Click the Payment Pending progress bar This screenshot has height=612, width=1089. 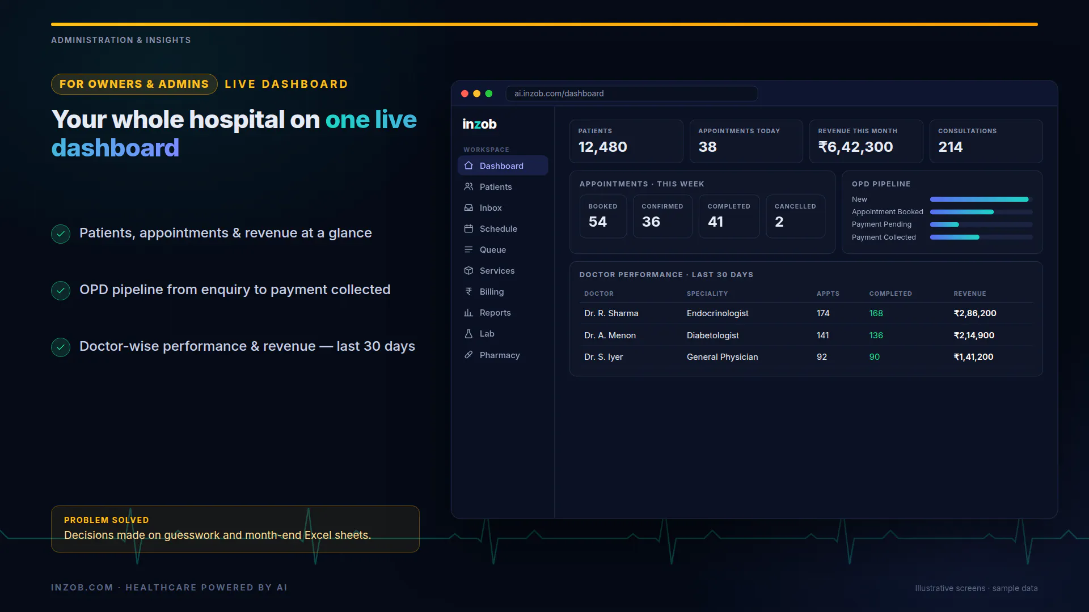(981, 224)
